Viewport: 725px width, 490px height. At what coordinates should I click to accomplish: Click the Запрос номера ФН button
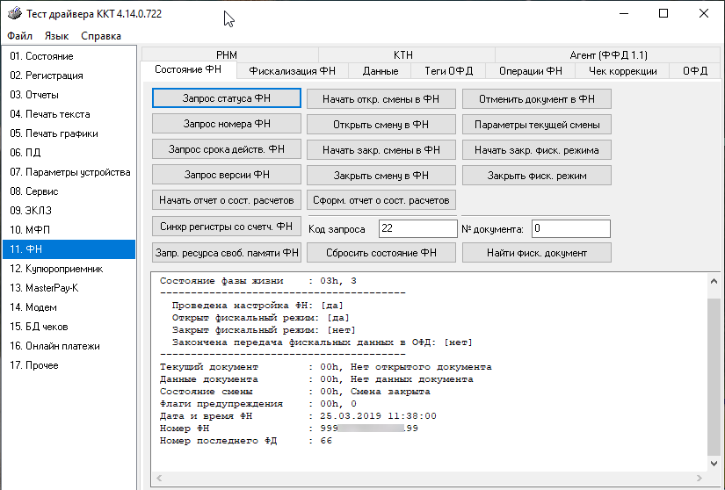click(227, 125)
